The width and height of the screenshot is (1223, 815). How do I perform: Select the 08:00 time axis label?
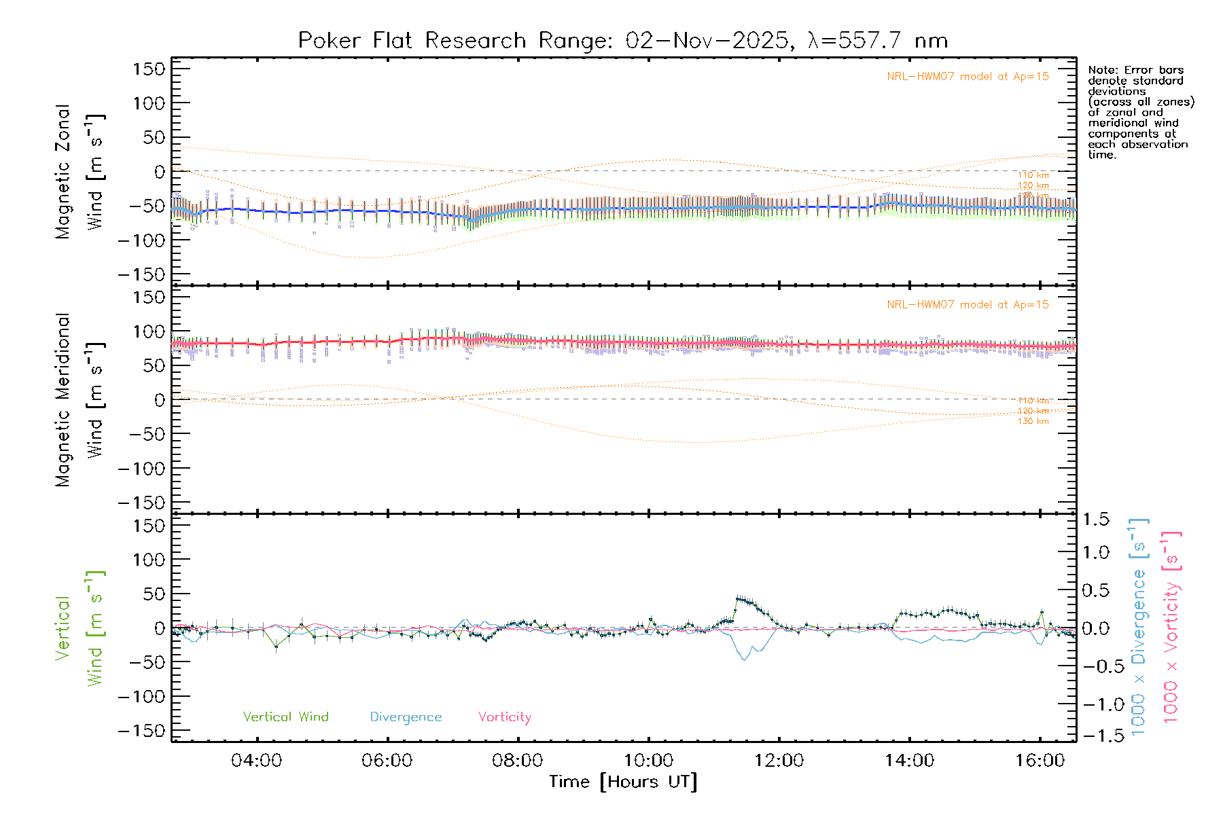517,760
